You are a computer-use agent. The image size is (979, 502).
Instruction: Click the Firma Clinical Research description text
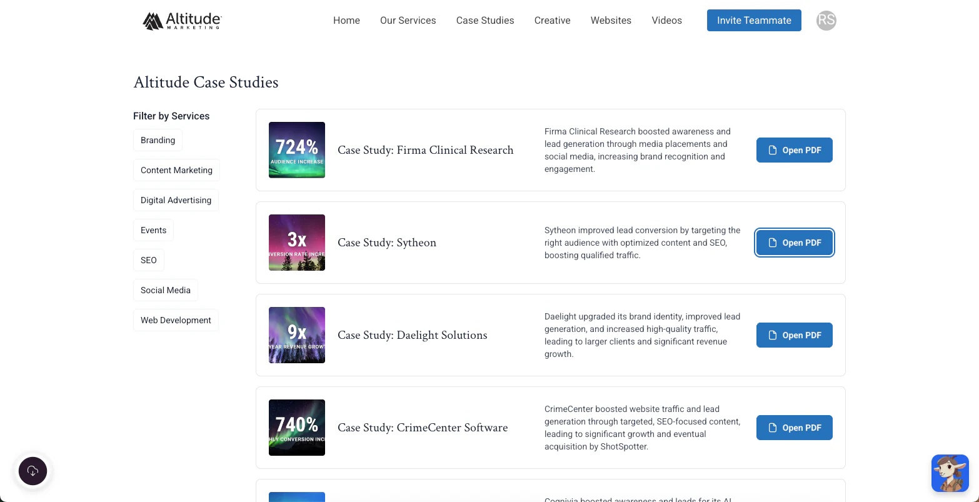coord(638,150)
